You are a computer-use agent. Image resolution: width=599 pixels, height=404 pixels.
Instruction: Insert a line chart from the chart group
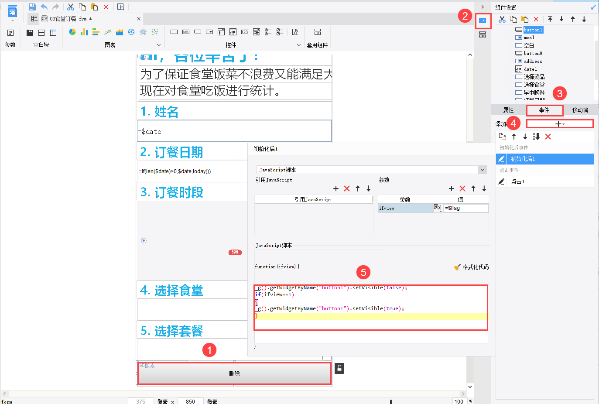point(108,32)
